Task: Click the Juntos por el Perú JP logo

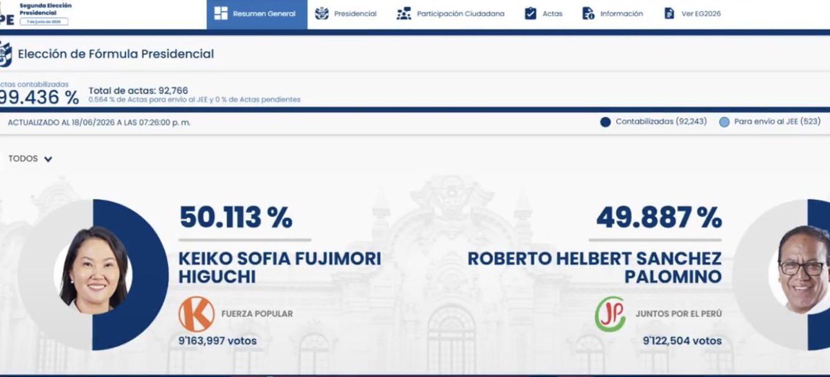Action: (610, 314)
